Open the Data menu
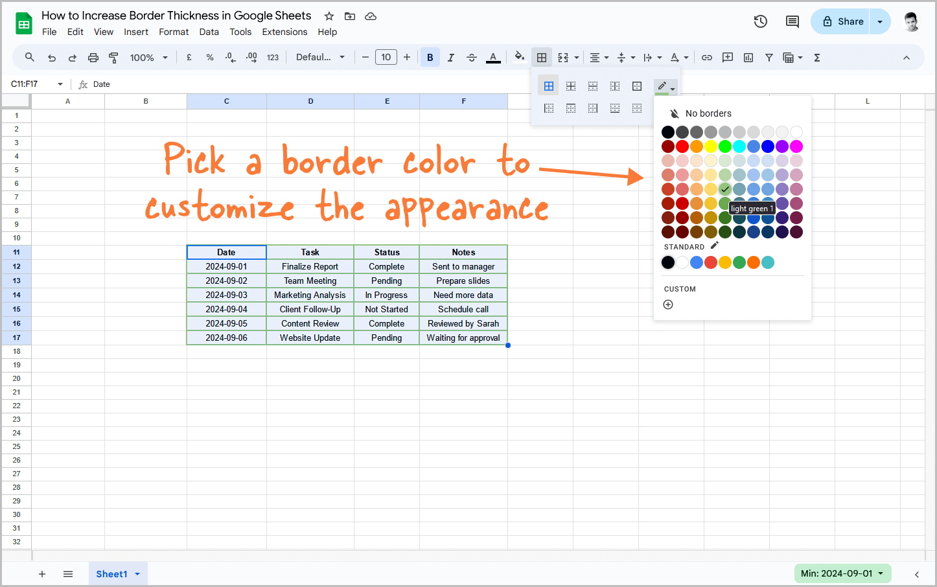 [209, 32]
